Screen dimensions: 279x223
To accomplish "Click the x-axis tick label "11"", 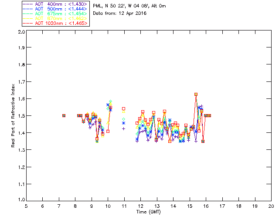I will 124,206.
